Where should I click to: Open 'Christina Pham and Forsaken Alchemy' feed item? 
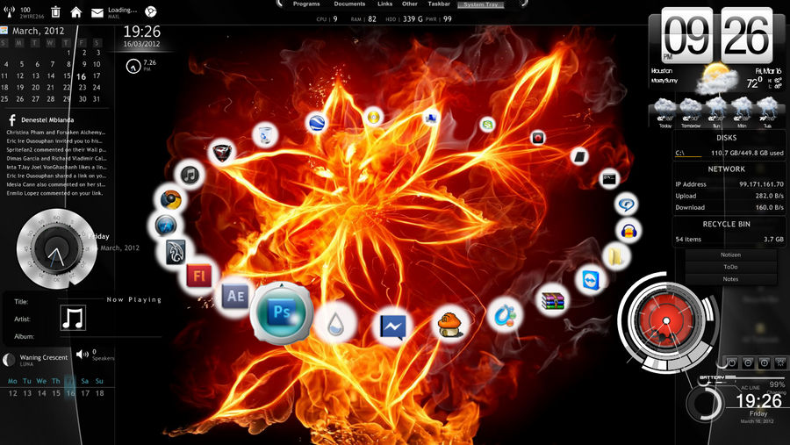tap(56, 132)
